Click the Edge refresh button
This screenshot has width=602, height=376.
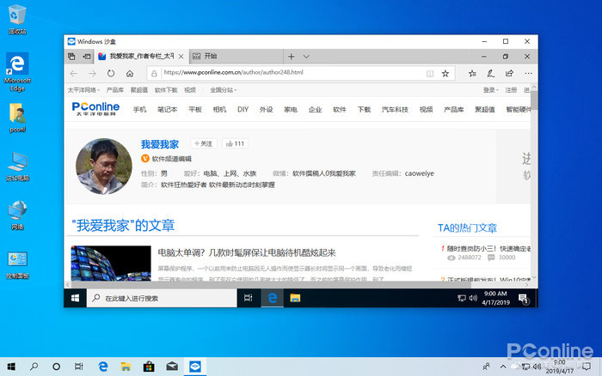coord(111,73)
